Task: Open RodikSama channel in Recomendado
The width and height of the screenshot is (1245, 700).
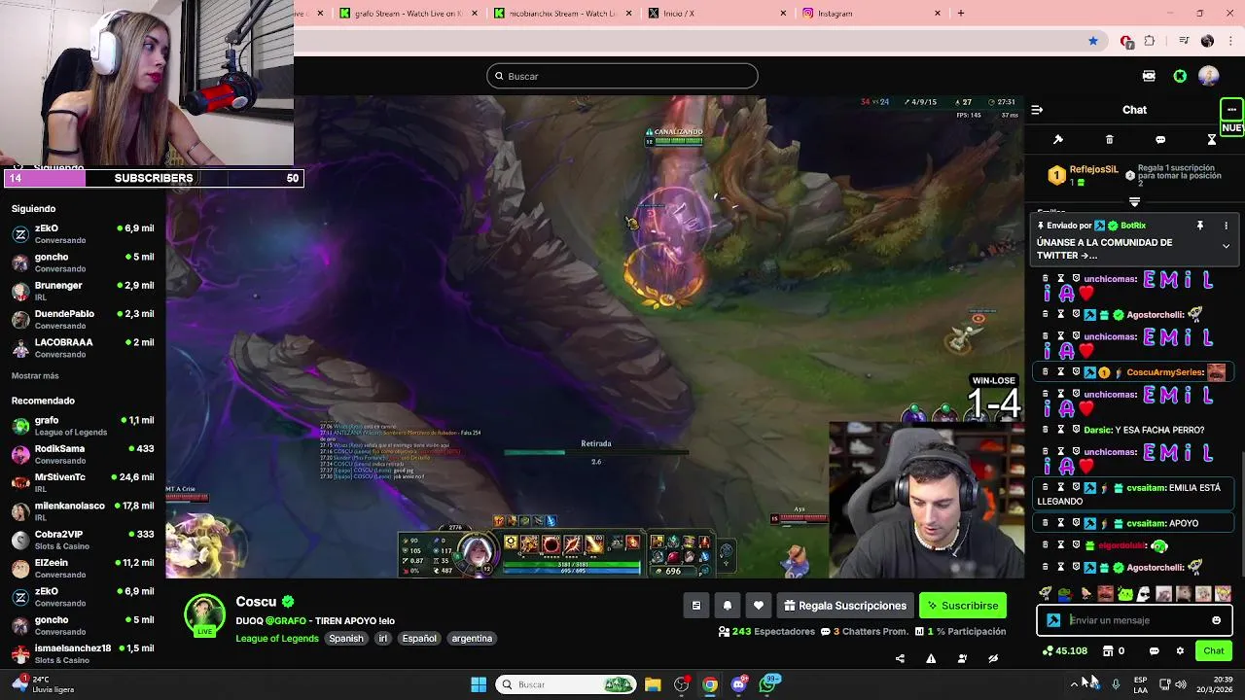Action: (x=83, y=454)
